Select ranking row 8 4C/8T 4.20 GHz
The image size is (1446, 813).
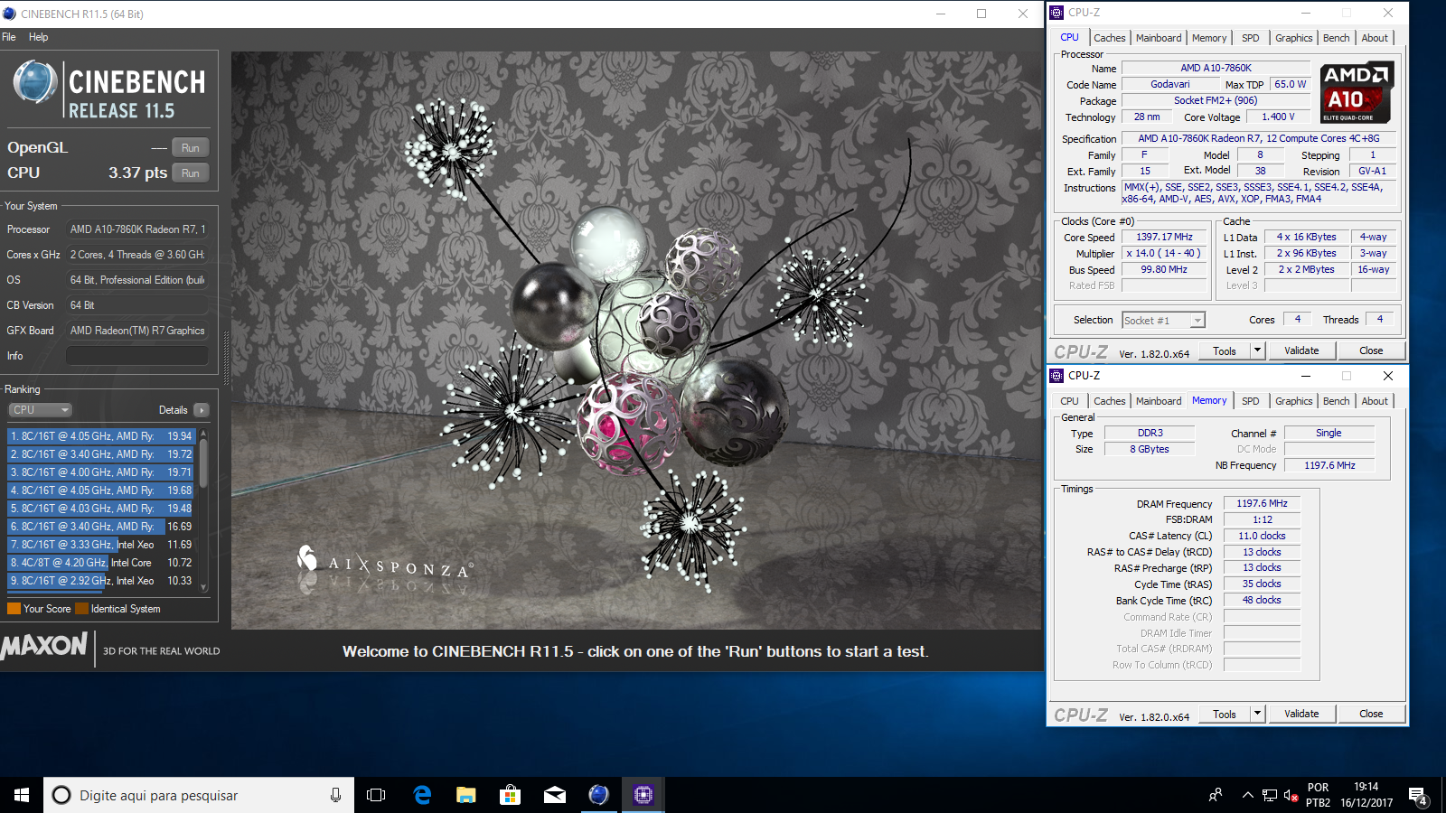tap(102, 563)
